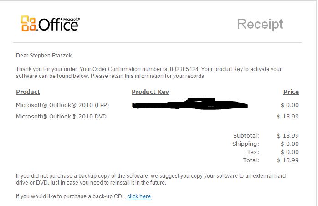Click the Price column header
The width and height of the screenshot is (318, 206).
click(x=291, y=92)
